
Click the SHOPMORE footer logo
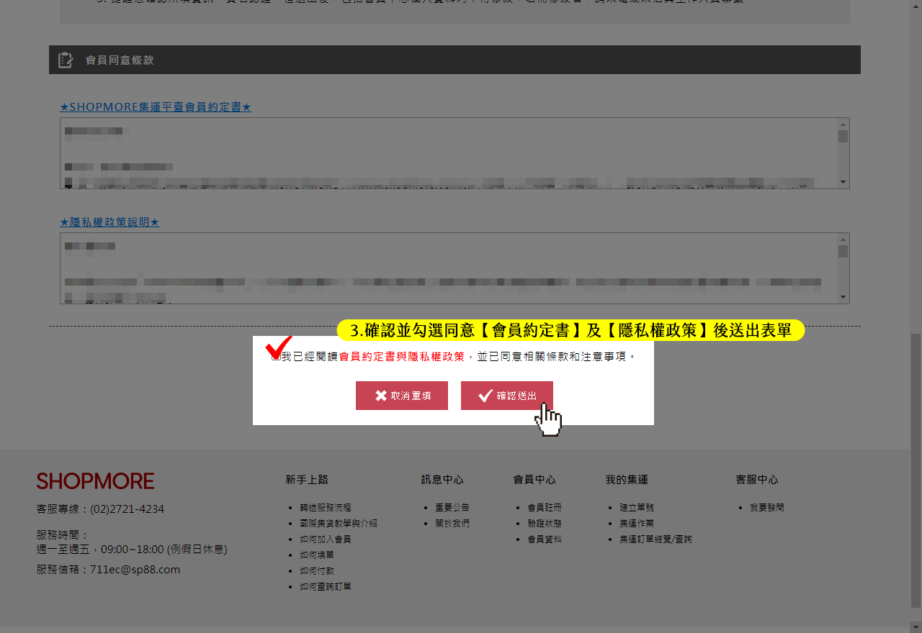pos(96,481)
